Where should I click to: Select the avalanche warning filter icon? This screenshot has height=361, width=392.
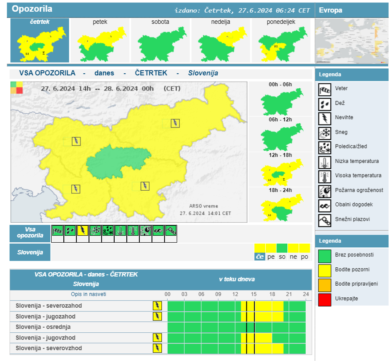[x=171, y=230]
